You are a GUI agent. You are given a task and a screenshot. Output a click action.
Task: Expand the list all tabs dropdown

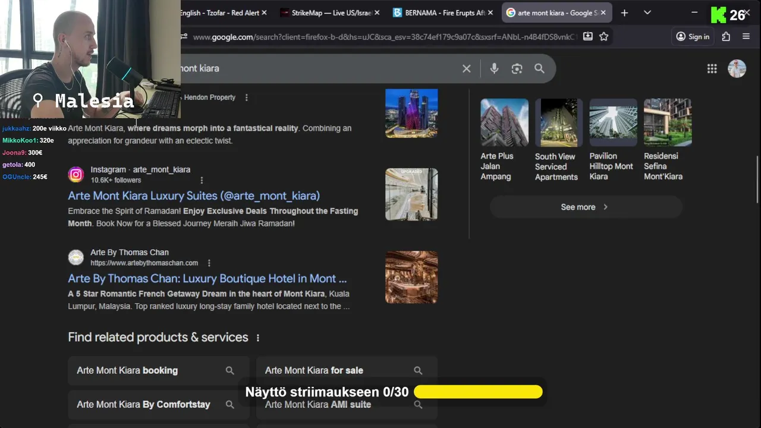click(647, 12)
